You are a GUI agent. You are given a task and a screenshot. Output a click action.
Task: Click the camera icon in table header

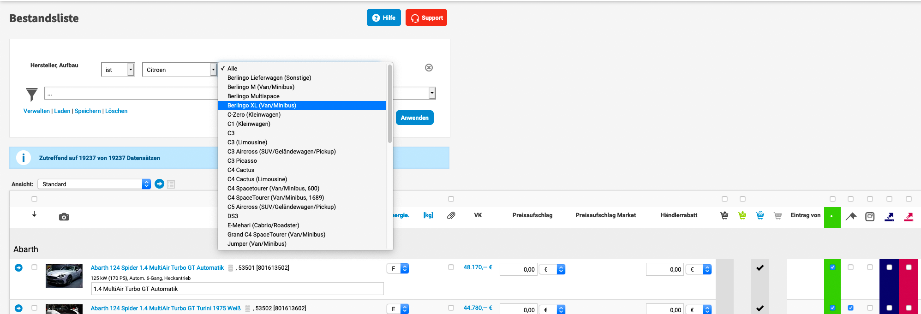click(x=64, y=217)
